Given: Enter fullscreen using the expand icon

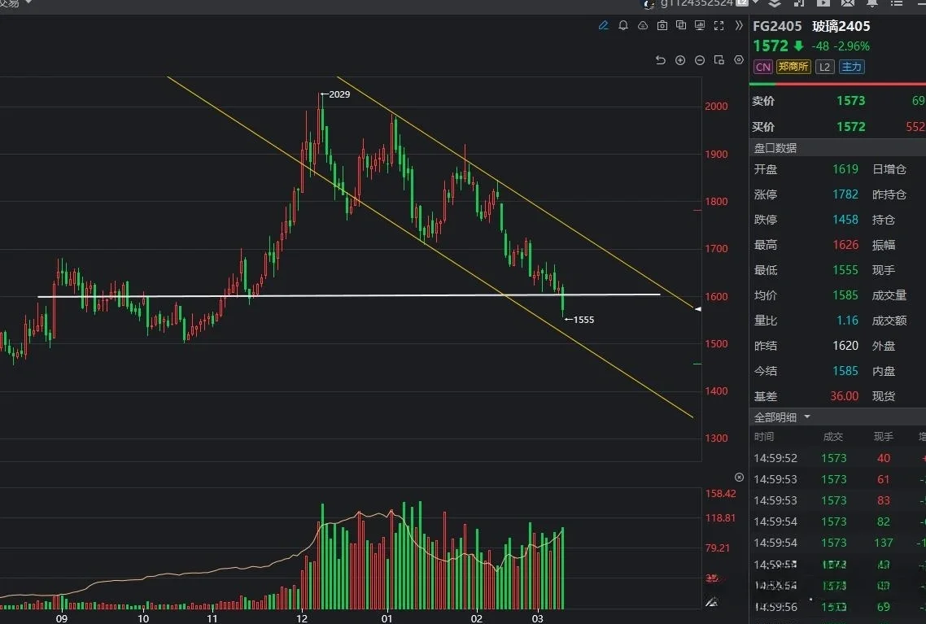Looking at the screenshot, I should coord(719,25).
